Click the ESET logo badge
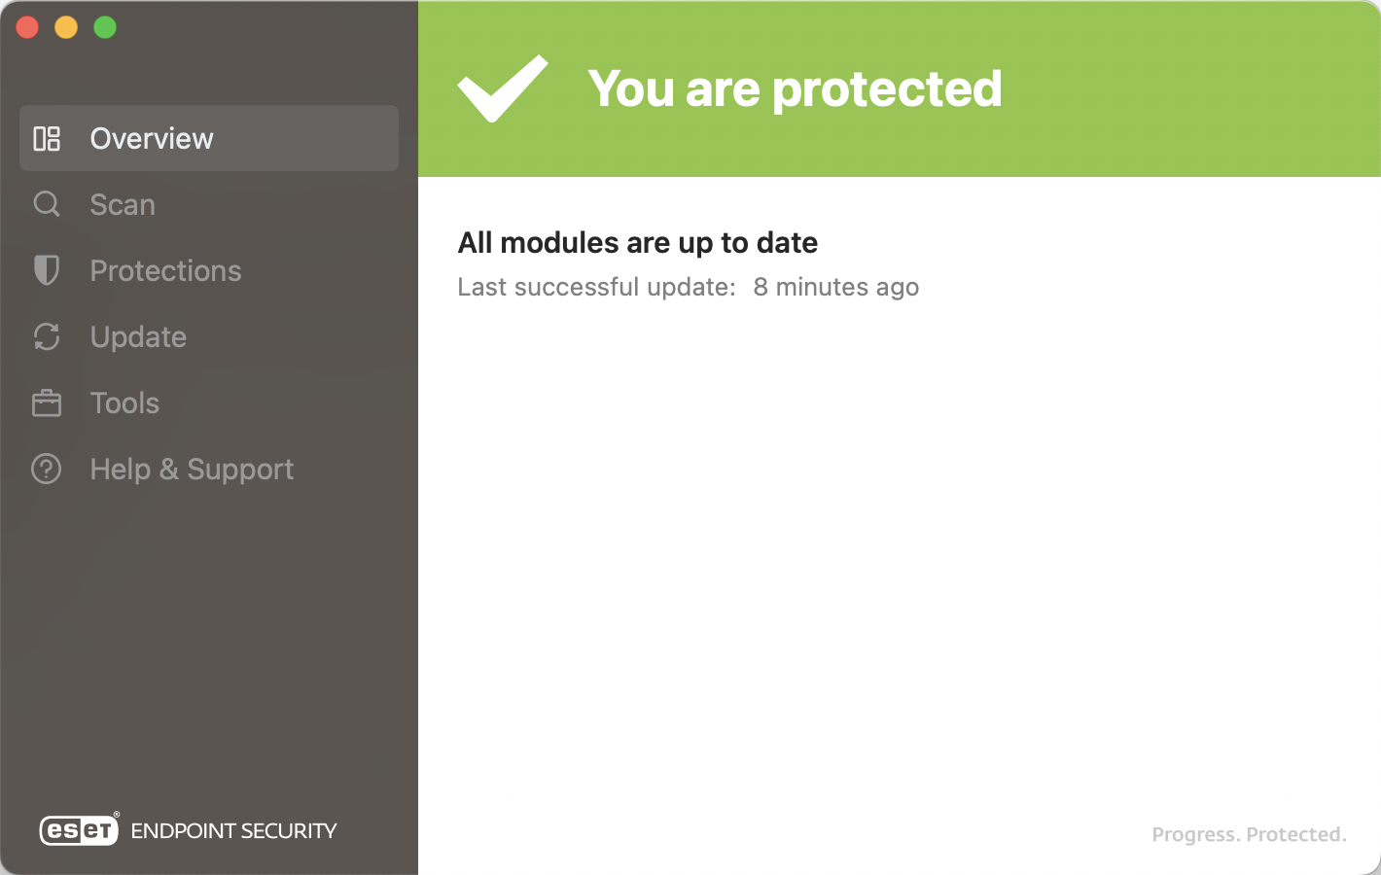1381x875 pixels. point(79,830)
